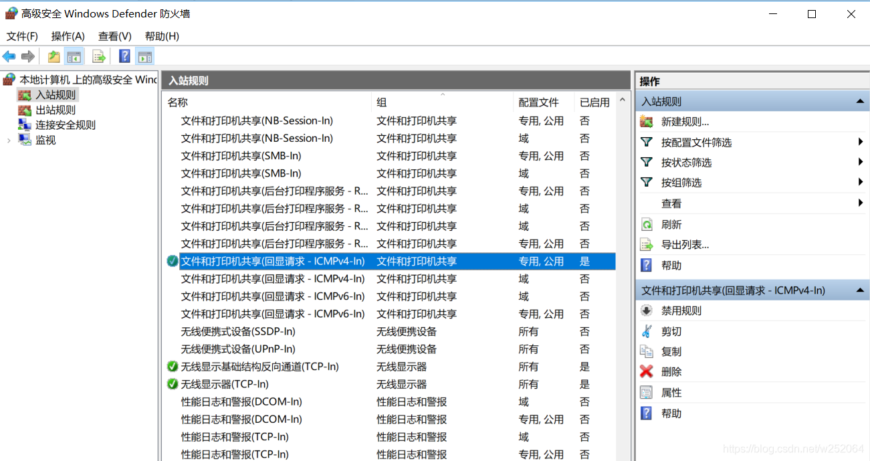Screen dimensions: 870x461
Task: Expand the 监视 tree node
Action: (x=8, y=140)
